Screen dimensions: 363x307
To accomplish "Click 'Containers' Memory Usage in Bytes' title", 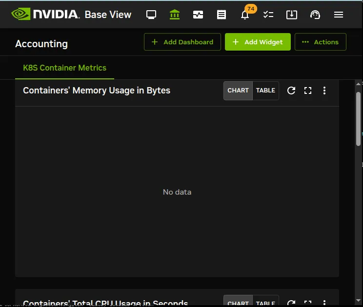I will [97, 90].
